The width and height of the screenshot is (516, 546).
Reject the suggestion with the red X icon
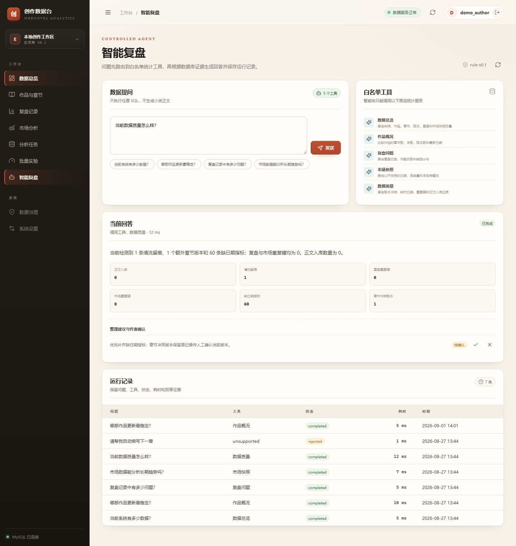point(489,345)
